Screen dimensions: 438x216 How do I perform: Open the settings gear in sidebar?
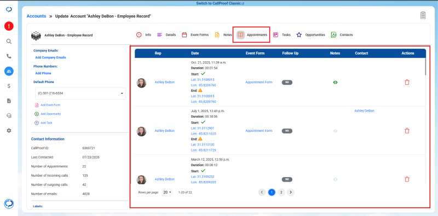pos(9,130)
